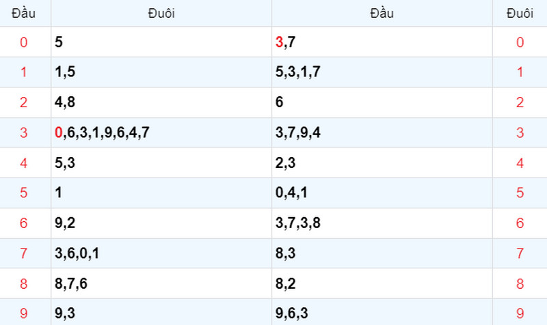Click the left Đầu column header
The image size is (547, 325).
23,13
